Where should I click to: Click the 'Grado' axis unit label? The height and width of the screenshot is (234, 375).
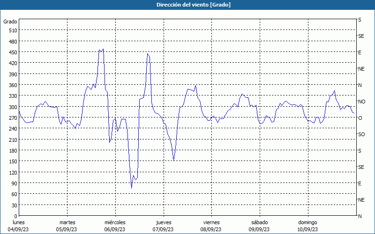coord(10,22)
